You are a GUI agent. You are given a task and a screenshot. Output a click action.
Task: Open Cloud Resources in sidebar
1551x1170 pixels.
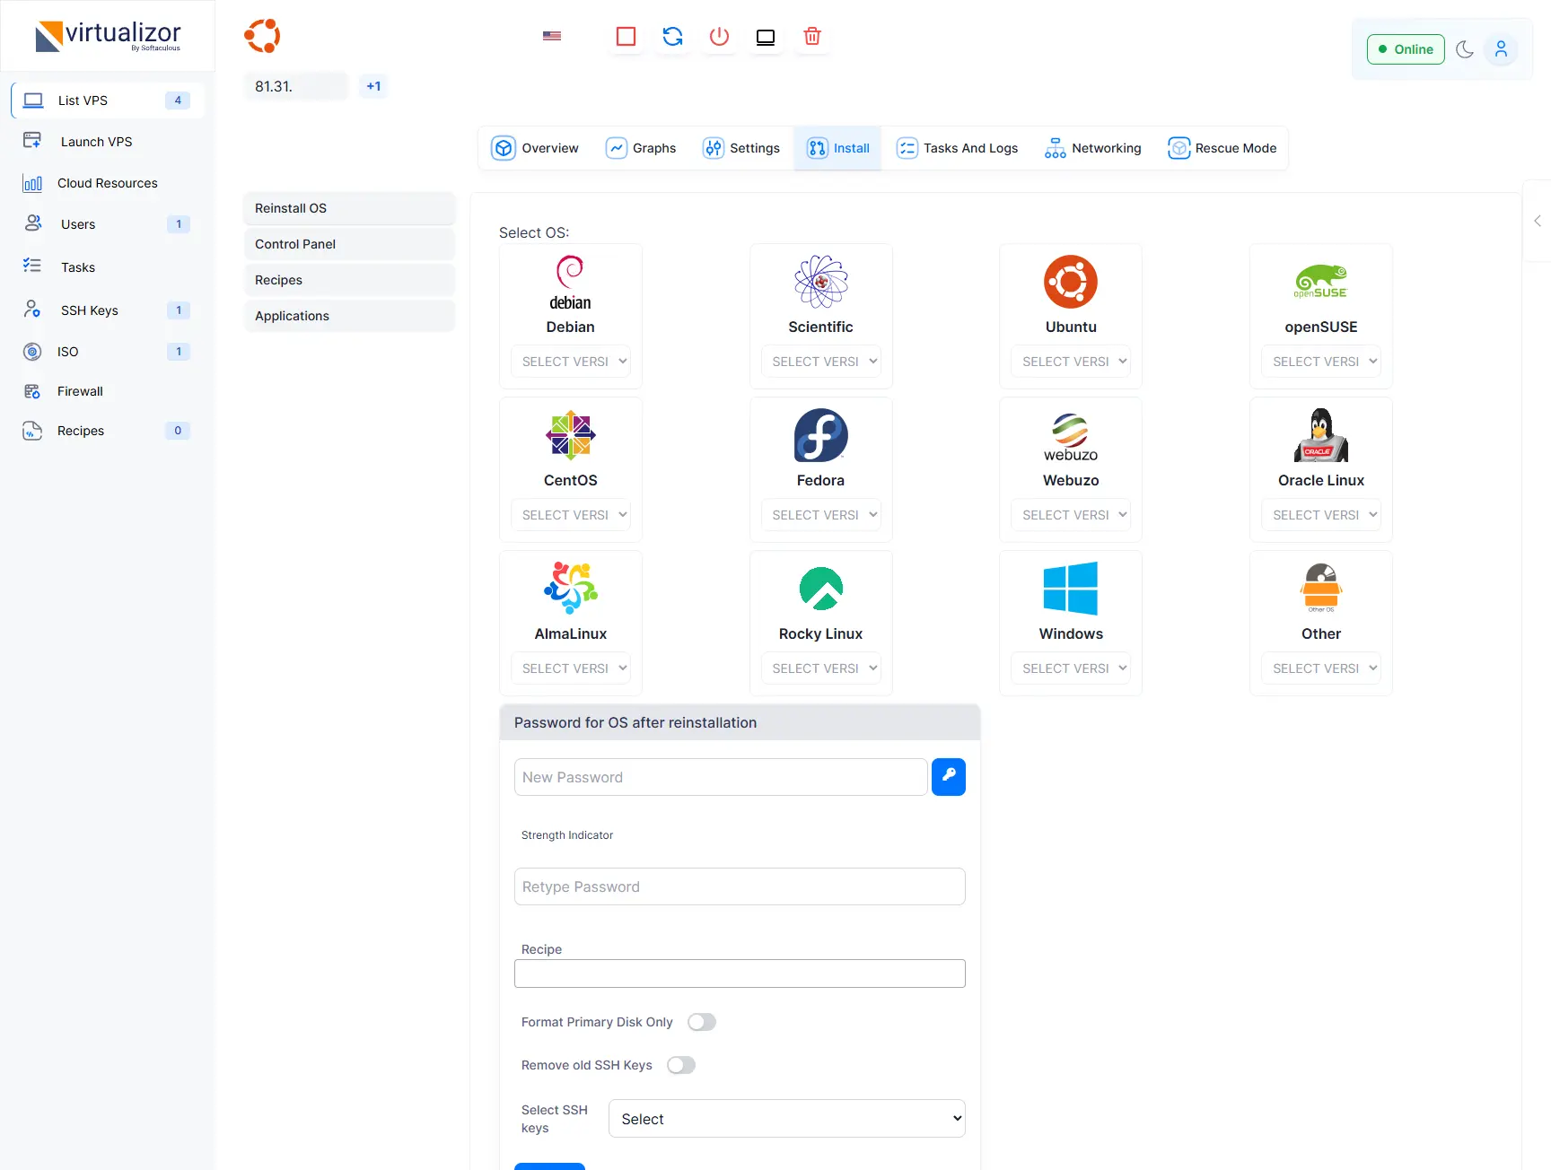coord(108,183)
